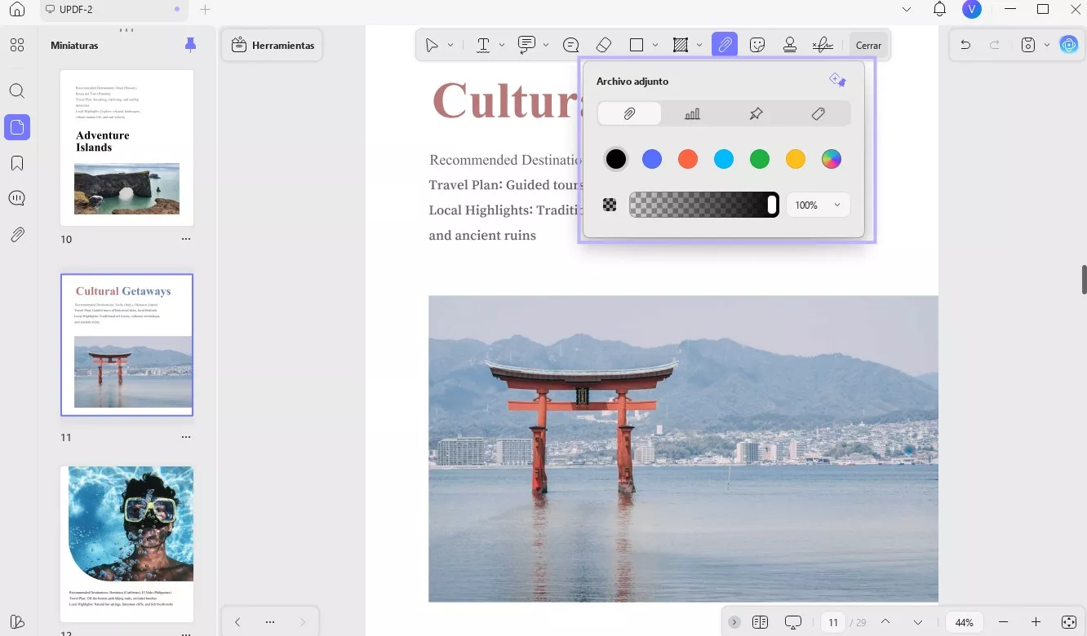Expand the tab list chevron
This screenshot has width=1087, height=636.
[907, 9]
